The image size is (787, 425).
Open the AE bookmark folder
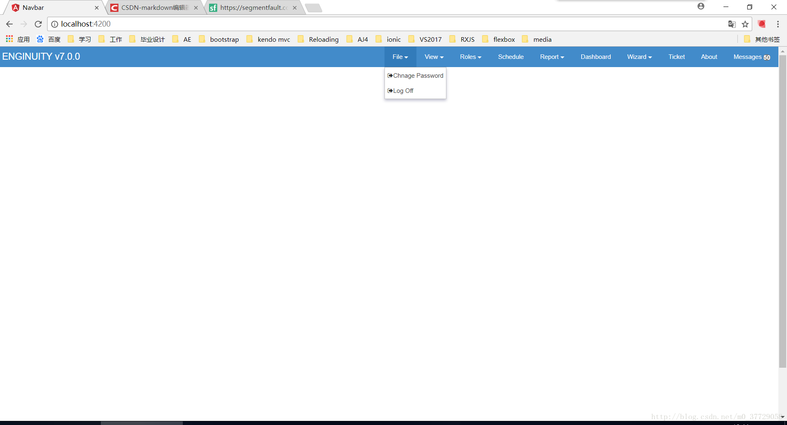pyautogui.click(x=182, y=39)
